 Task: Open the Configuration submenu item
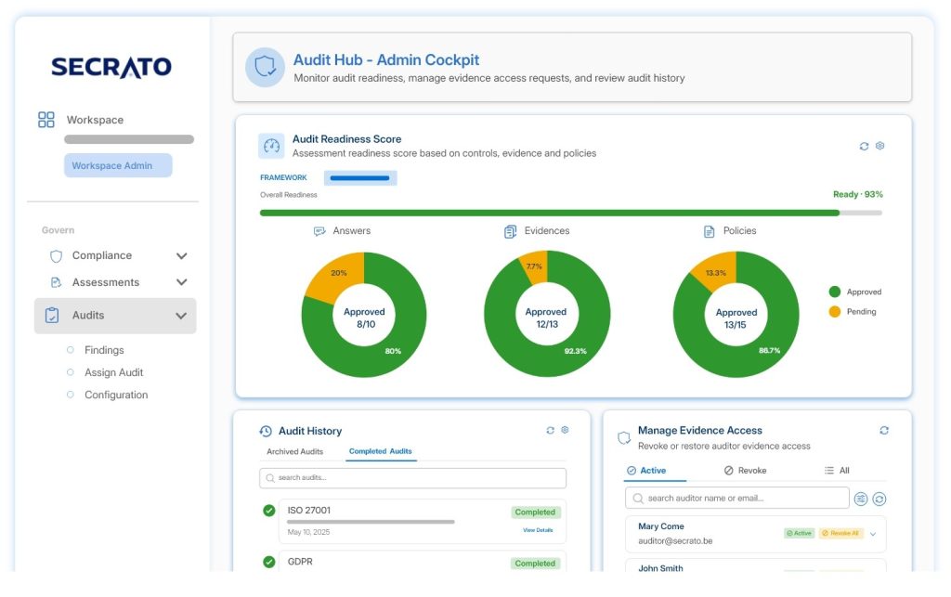click(116, 396)
